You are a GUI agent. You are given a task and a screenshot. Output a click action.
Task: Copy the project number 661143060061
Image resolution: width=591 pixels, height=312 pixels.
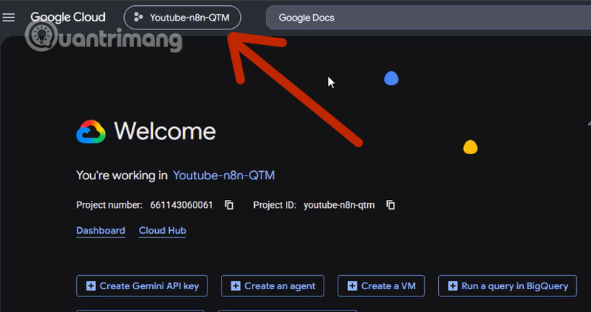pos(229,205)
